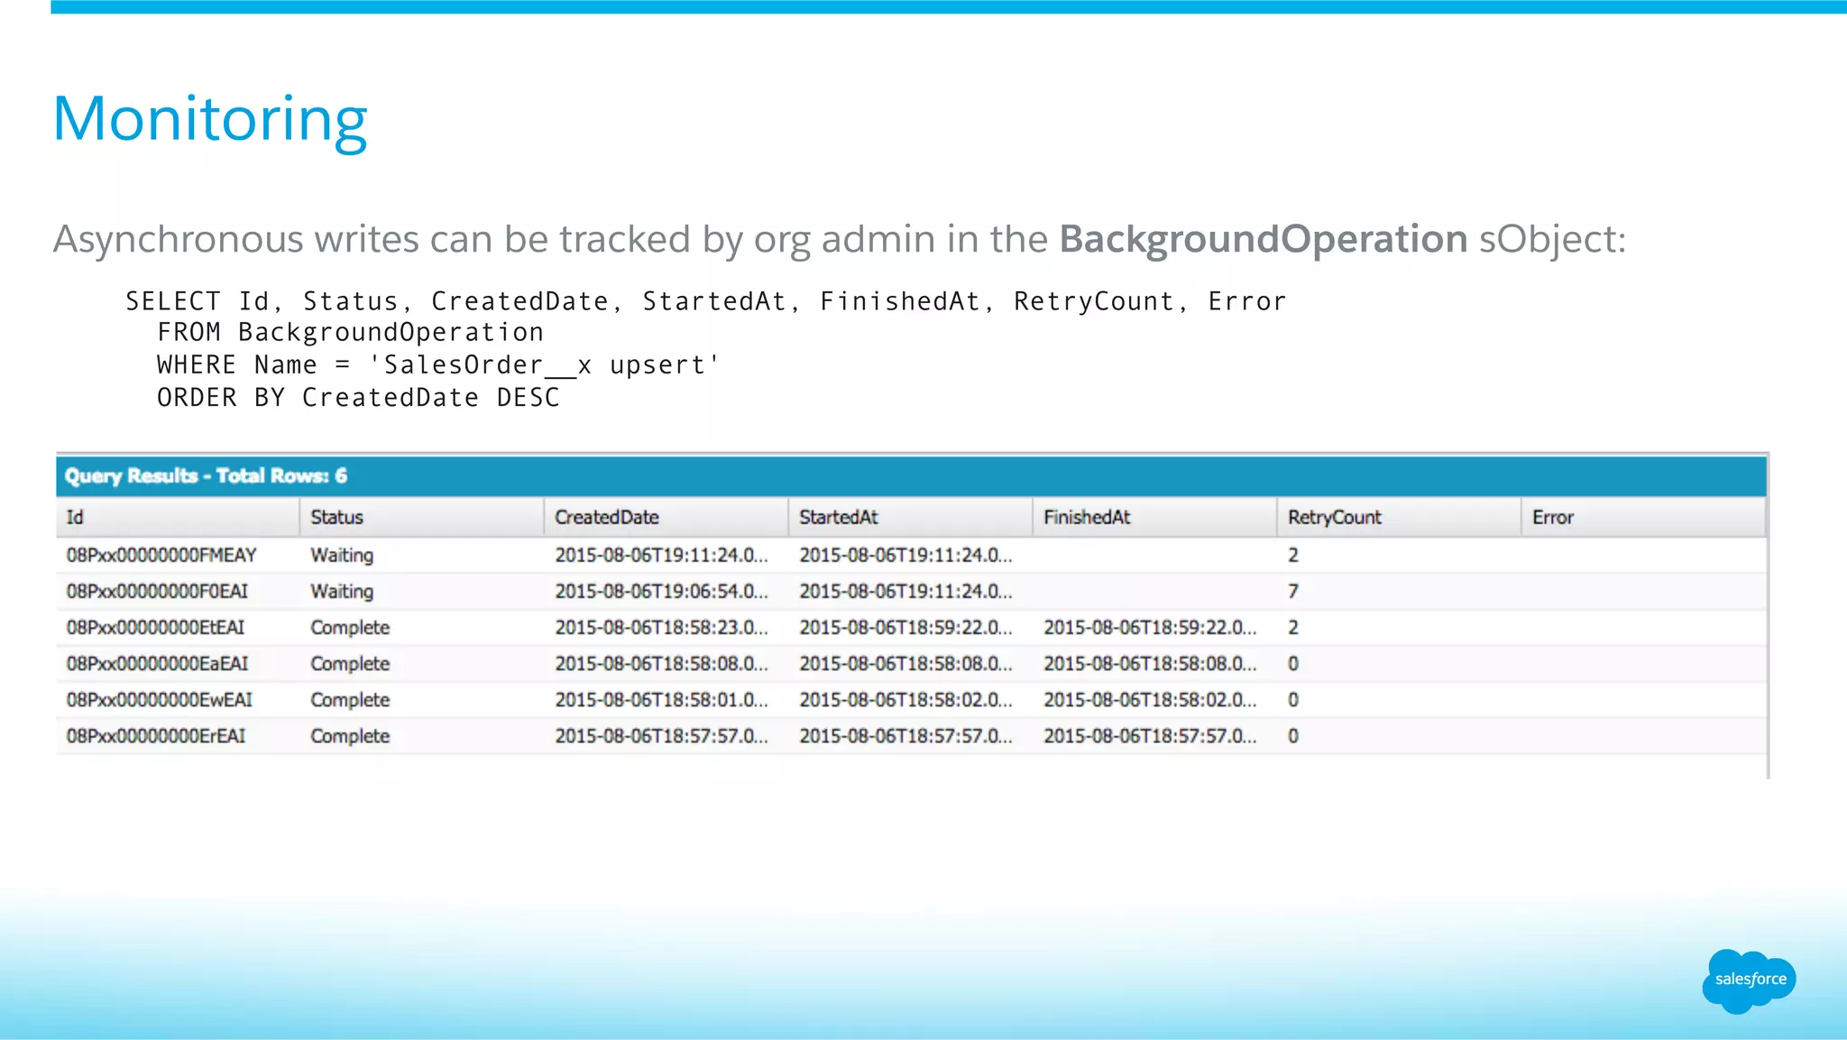
Task: Click the Query Results title bar
Action: pyautogui.click(x=206, y=476)
